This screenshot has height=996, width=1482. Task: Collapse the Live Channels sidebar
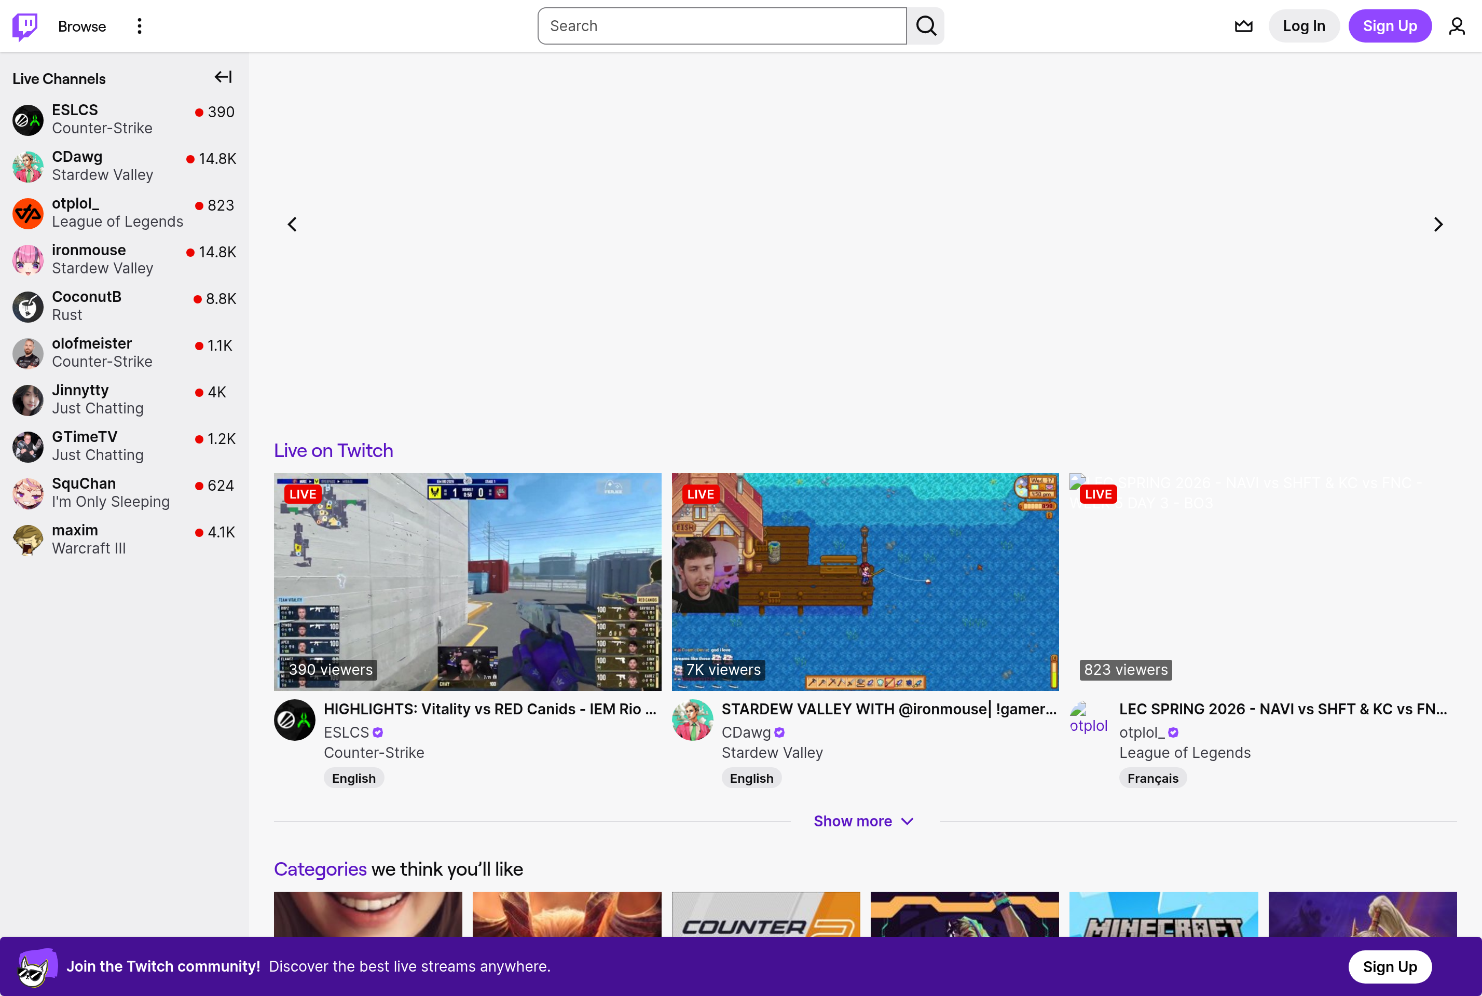coord(223,77)
